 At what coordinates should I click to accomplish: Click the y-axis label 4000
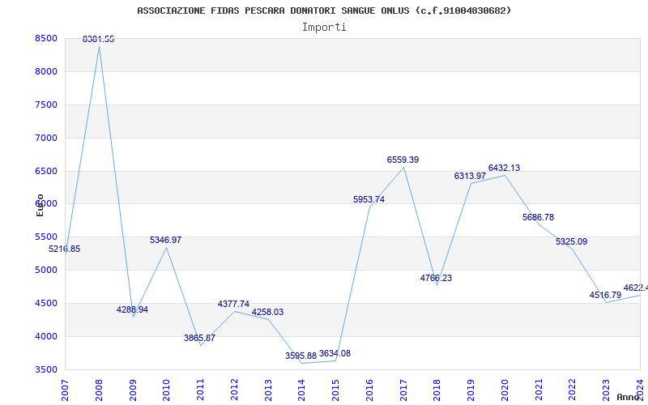pyautogui.click(x=46, y=336)
